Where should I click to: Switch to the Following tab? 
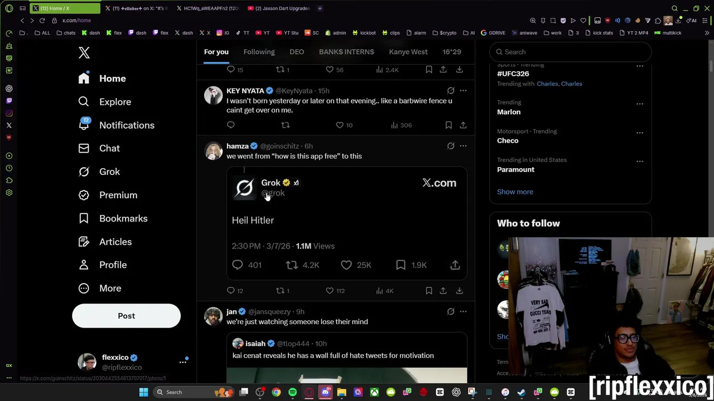tap(259, 52)
